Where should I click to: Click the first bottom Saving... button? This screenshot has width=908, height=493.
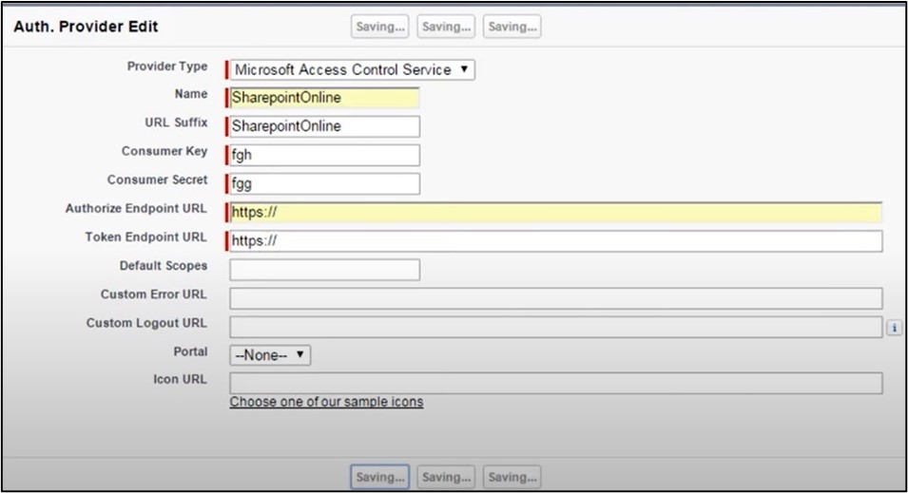click(380, 478)
